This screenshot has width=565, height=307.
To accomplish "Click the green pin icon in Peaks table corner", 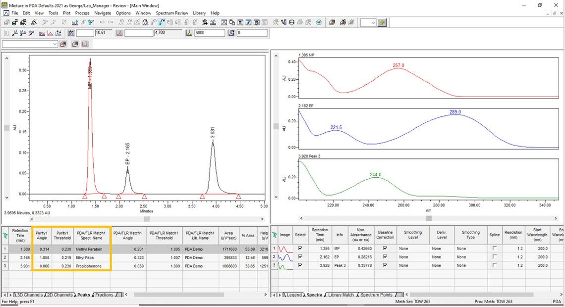I will tap(5, 236).
